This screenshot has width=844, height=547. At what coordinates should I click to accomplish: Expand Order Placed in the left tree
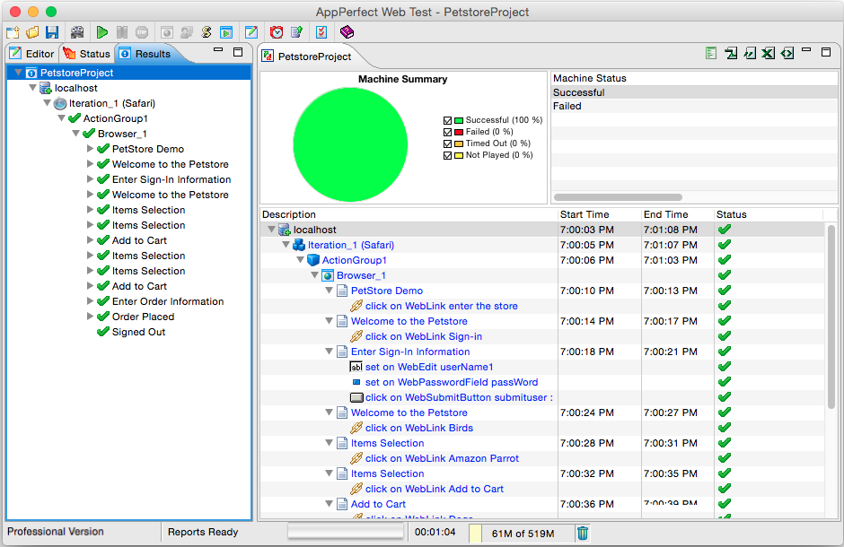[x=90, y=317]
